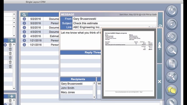Click the message body text
This screenshot has width=187, height=105.
[x=81, y=33]
